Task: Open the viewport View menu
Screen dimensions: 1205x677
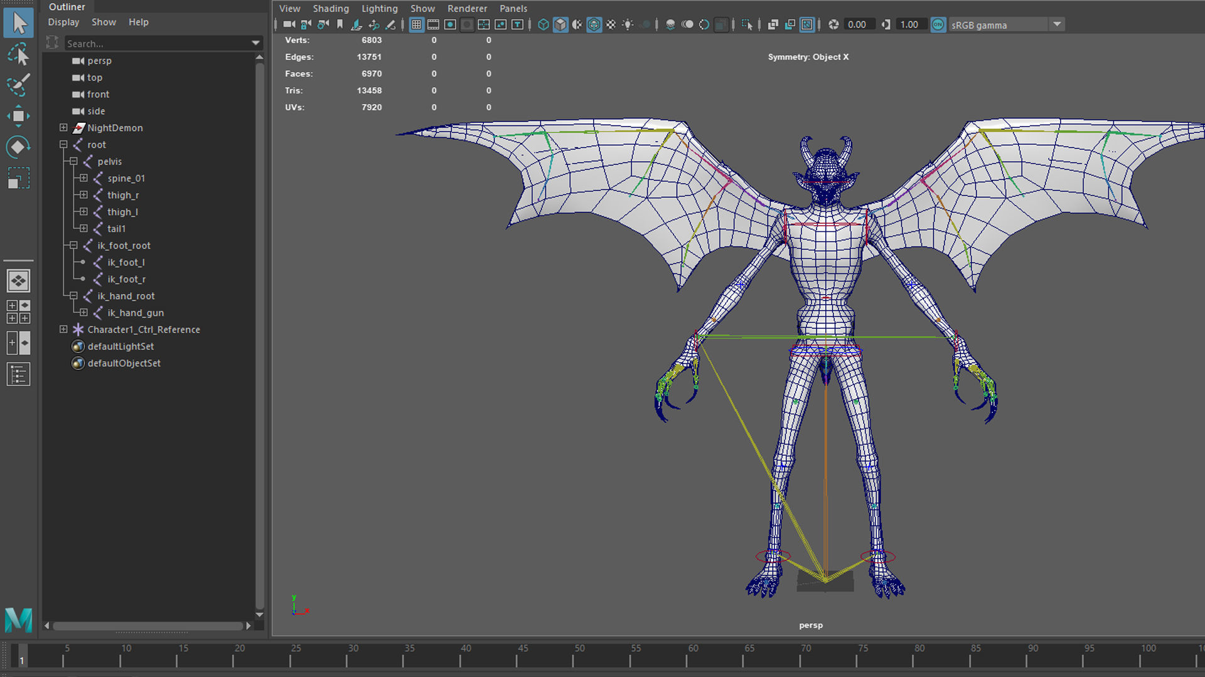Action: (289, 8)
